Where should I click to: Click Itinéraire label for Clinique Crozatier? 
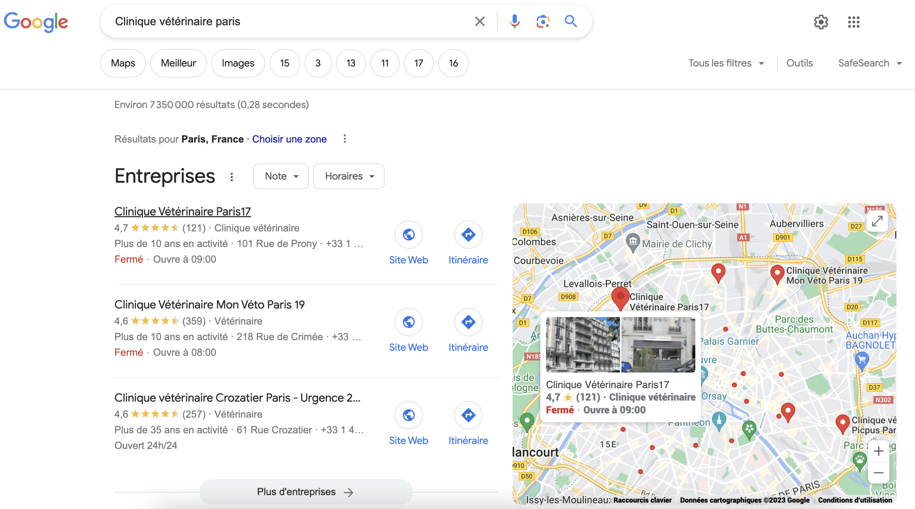(468, 440)
